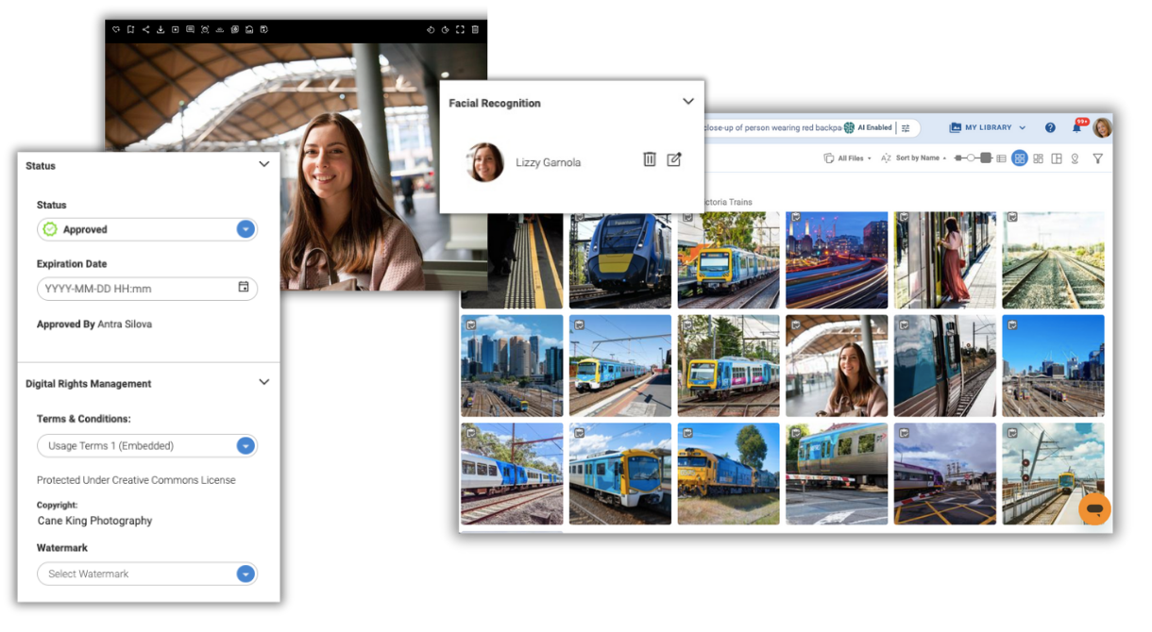Click the filter funnel icon
This screenshot has width=1152, height=632.
click(x=1097, y=158)
